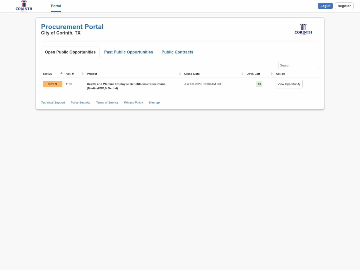Click the close date Jun 4th 2026
The image size is (360, 270).
pyautogui.click(x=203, y=84)
